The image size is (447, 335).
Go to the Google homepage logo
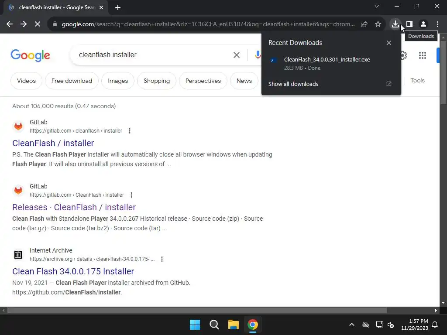[x=30, y=55]
